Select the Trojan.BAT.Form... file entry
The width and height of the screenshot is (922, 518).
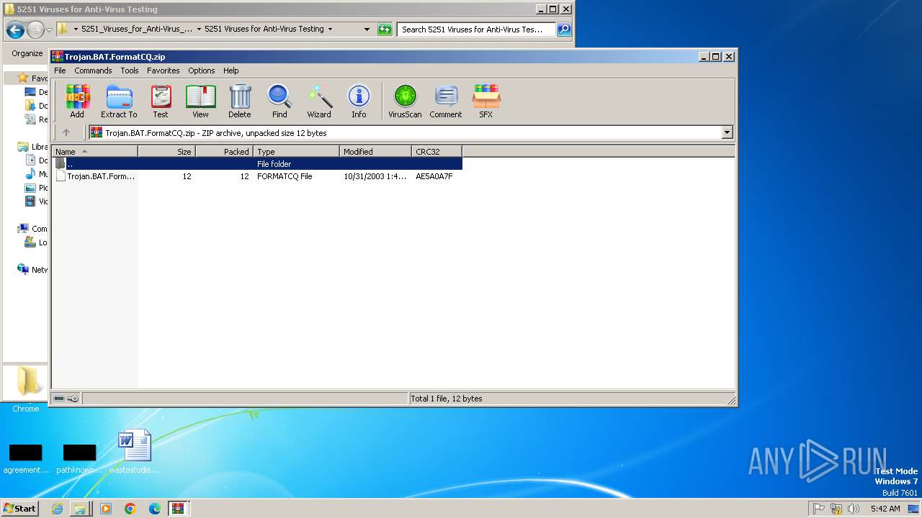coord(96,176)
